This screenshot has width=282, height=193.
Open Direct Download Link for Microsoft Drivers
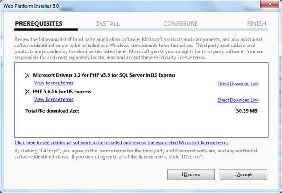coord(238,83)
